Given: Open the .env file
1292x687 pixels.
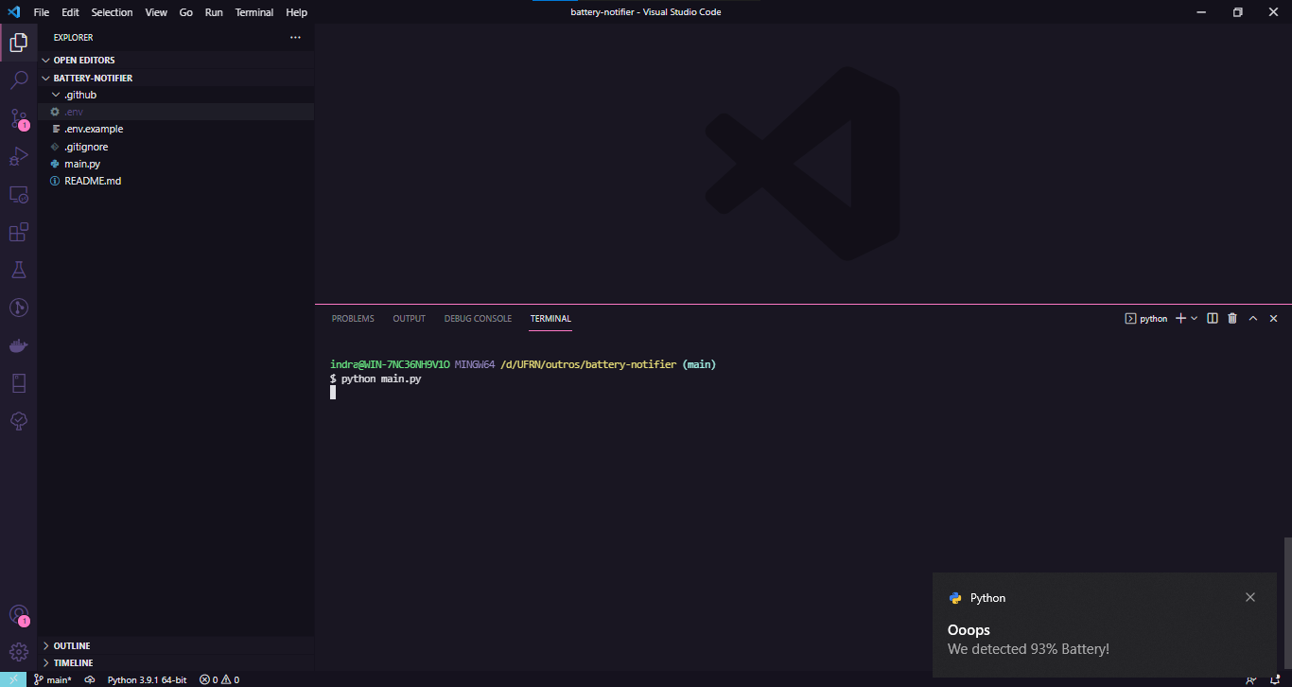Looking at the screenshot, I should tap(176, 112).
